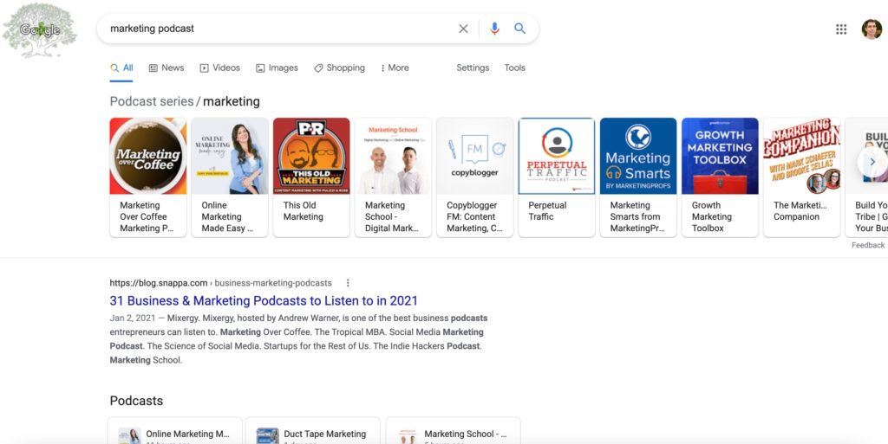Image resolution: width=888 pixels, height=444 pixels.
Task: Open Online Marketing M... episode card
Action: (175, 431)
